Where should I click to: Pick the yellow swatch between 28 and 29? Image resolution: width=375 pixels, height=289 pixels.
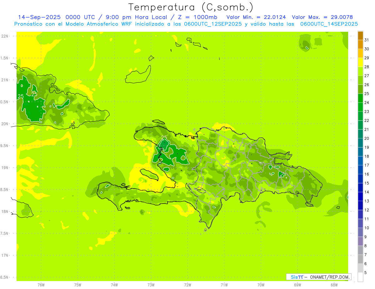tap(360, 62)
